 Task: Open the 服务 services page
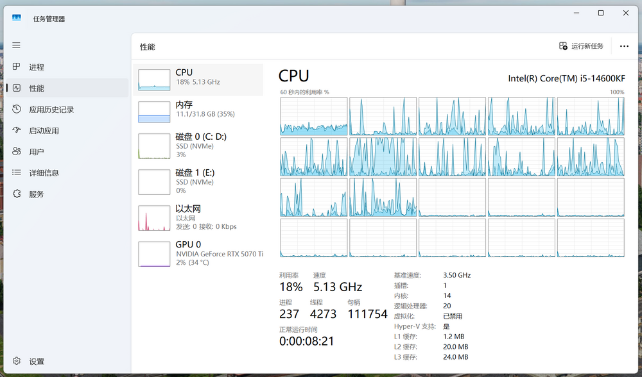67,194
